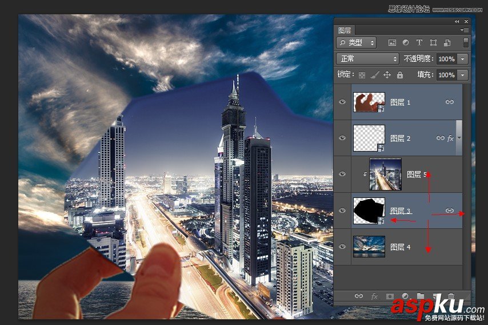The image size is (488, 325).
Task: Click the fx effects icon on 图层 2
Action: 450,138
